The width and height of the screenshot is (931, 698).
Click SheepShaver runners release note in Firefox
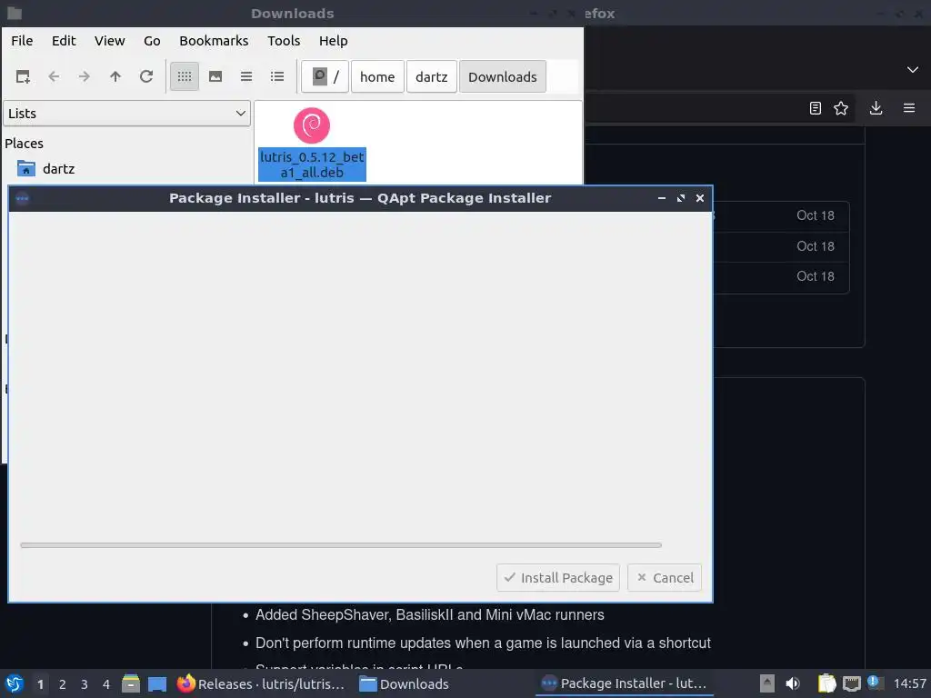430,615
